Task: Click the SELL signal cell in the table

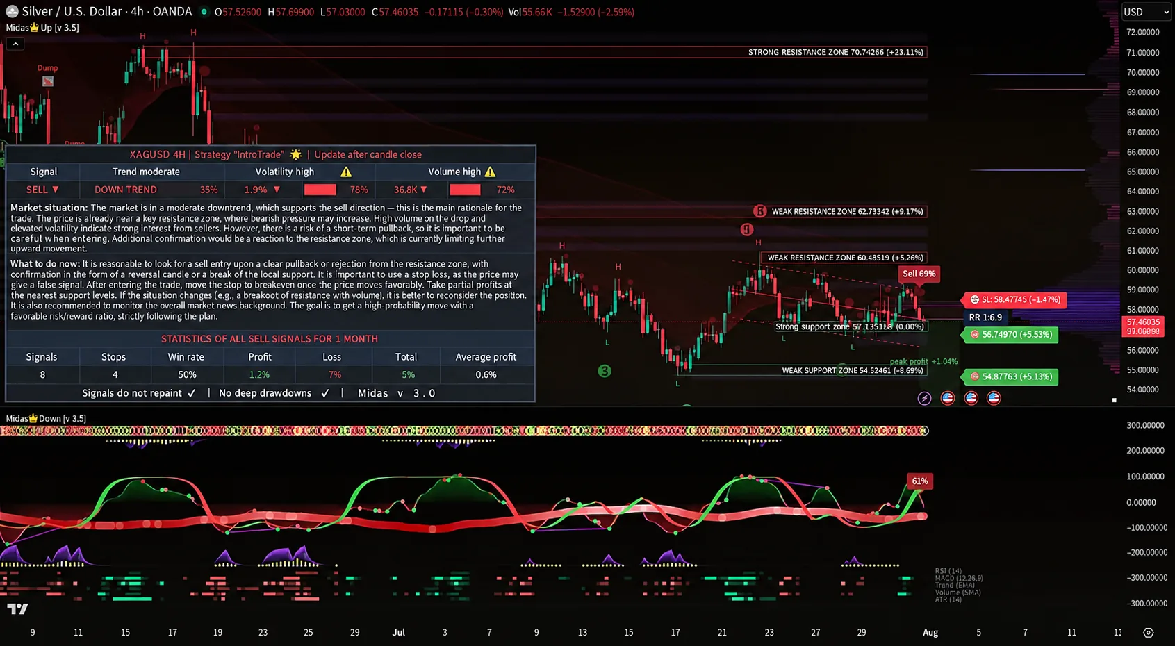Action: (x=42, y=190)
